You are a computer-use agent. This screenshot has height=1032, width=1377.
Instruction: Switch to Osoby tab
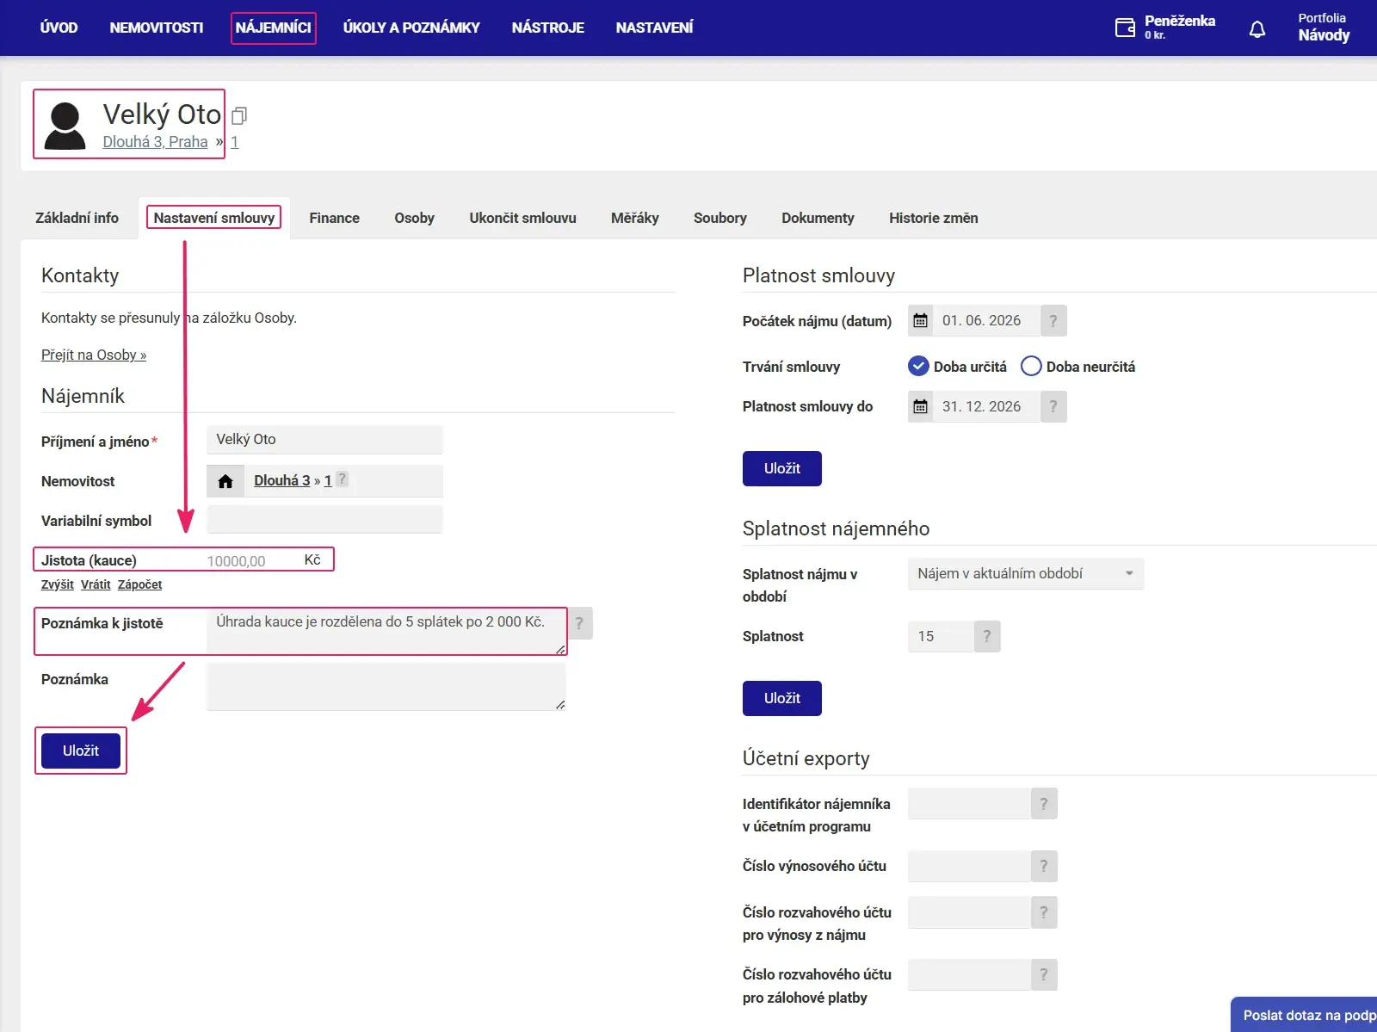pos(415,219)
